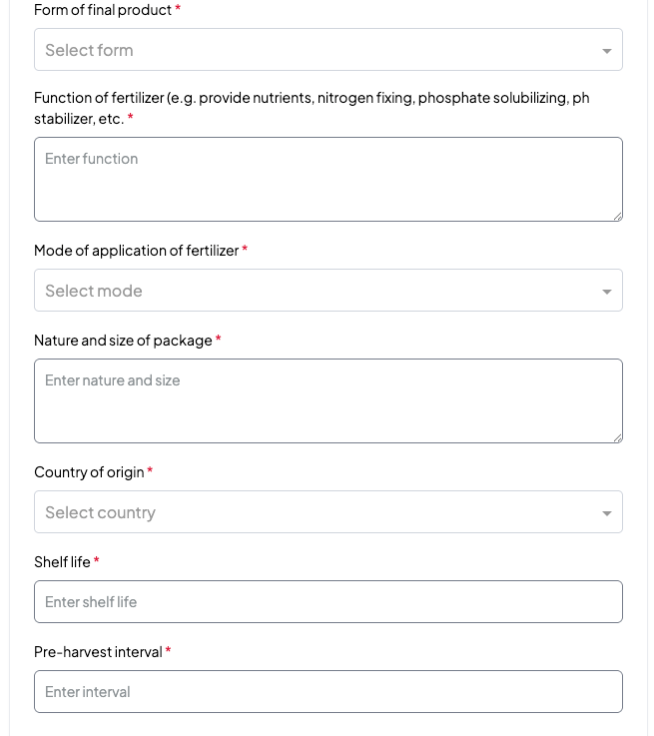Click the Mode of application of fertilizer label
654x736 pixels.
click(x=137, y=251)
